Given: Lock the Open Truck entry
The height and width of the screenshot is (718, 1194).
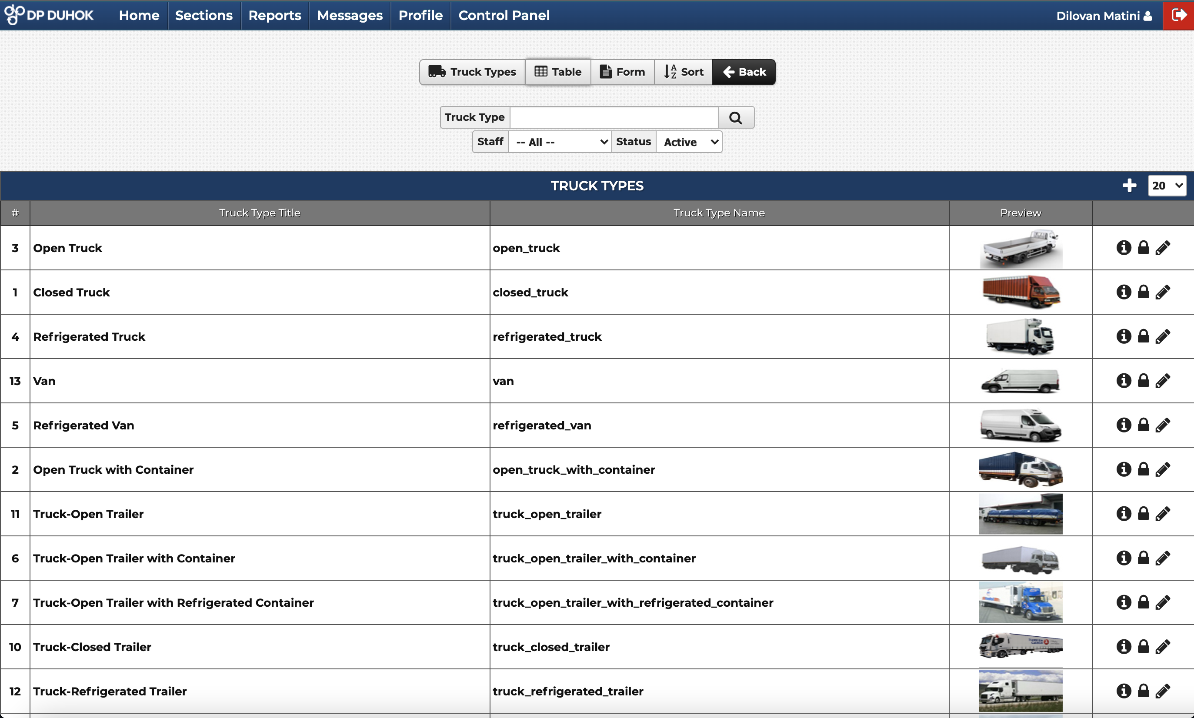Looking at the screenshot, I should click(x=1143, y=248).
